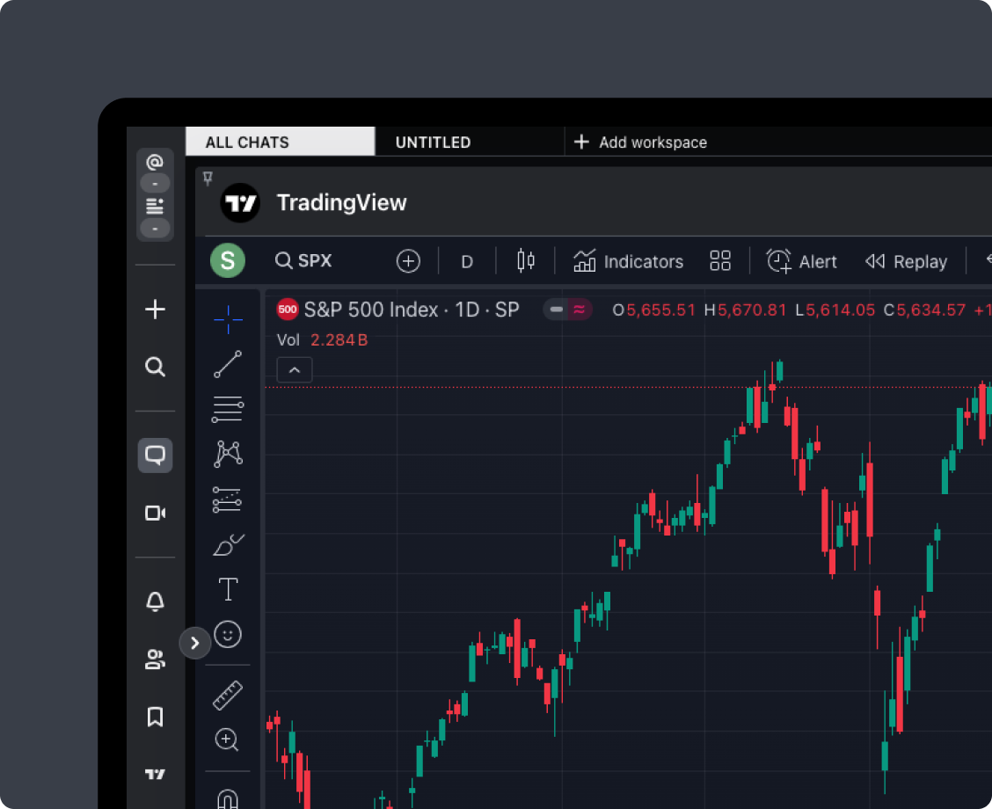Viewport: 992px width, 809px height.
Task: Toggle the chat panel bubble icon
Action: tap(155, 456)
